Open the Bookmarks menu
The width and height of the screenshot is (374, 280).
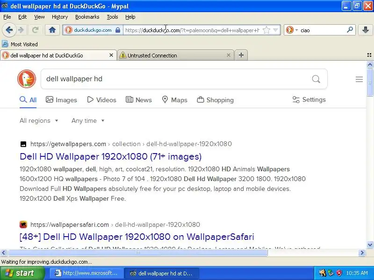(x=87, y=17)
